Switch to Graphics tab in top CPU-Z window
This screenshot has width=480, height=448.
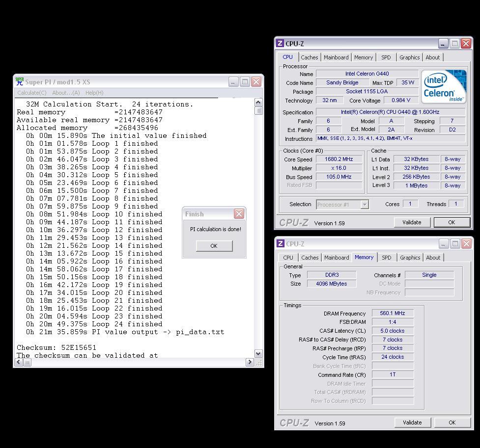pyautogui.click(x=409, y=57)
